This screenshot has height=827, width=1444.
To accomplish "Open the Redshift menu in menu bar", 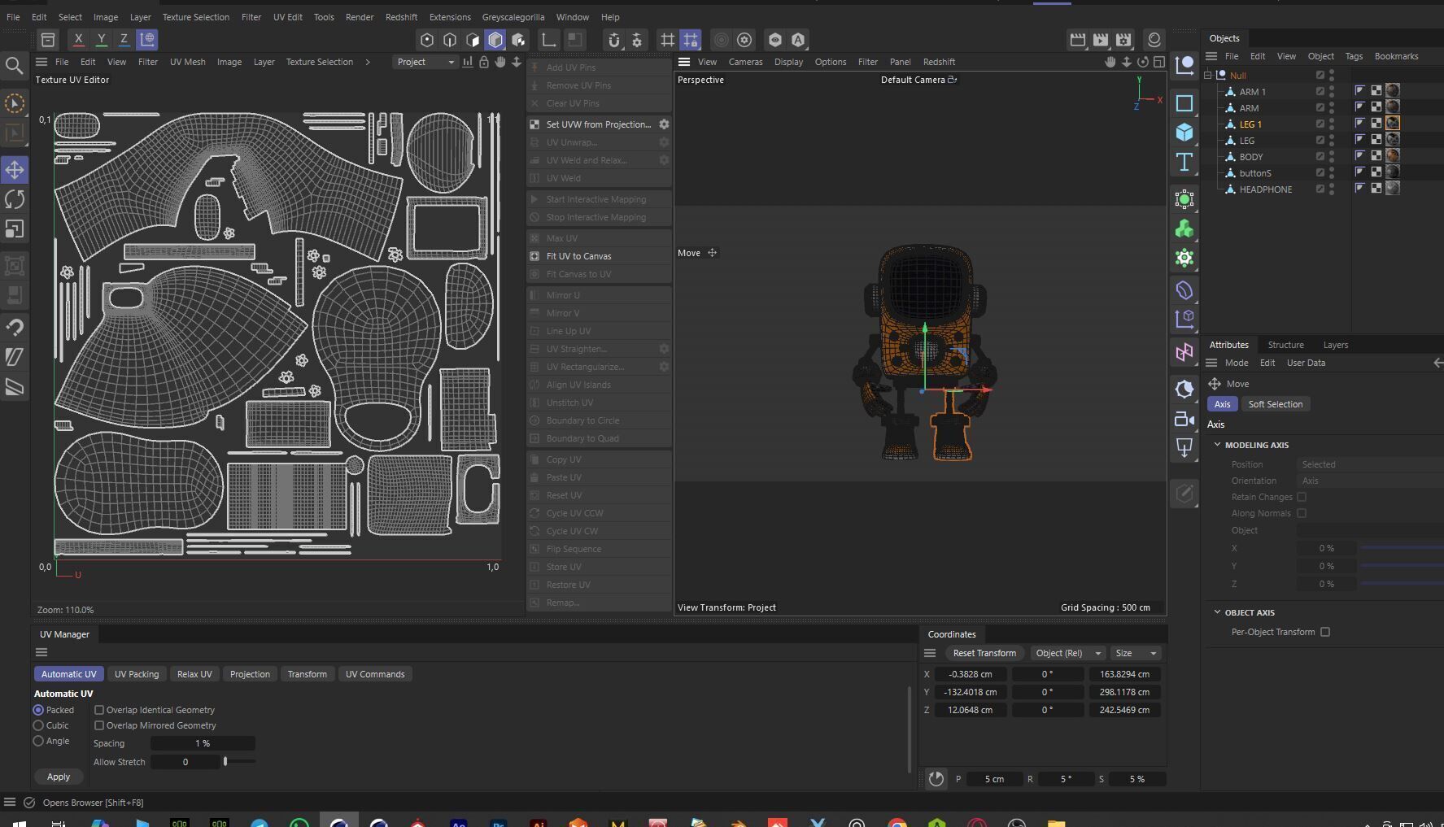I will [401, 17].
